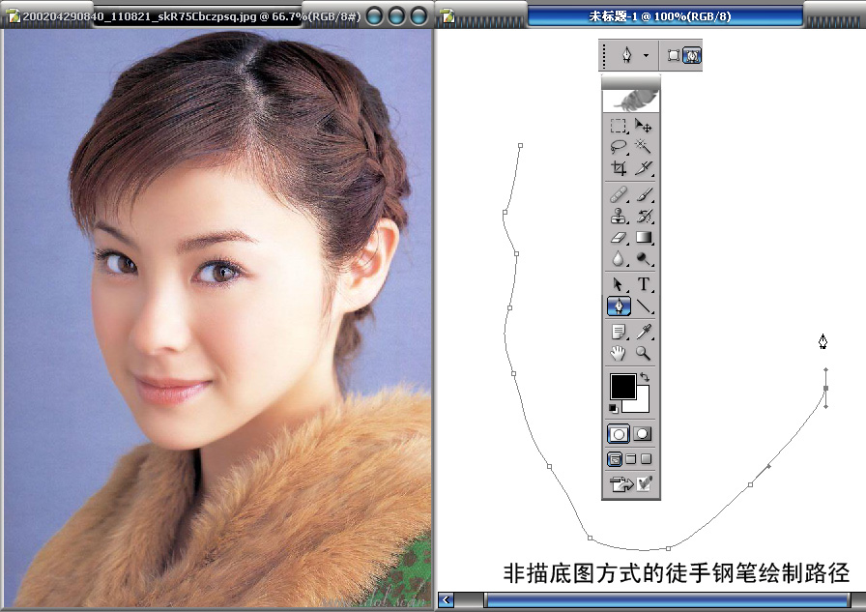Select the Crop tool
Image resolution: width=866 pixels, height=612 pixels.
(618, 167)
